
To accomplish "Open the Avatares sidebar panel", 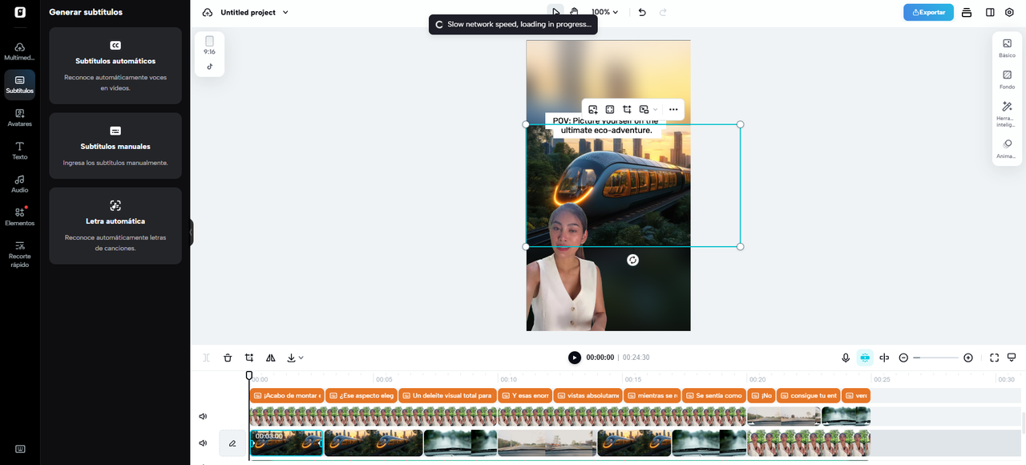I will (x=19, y=117).
